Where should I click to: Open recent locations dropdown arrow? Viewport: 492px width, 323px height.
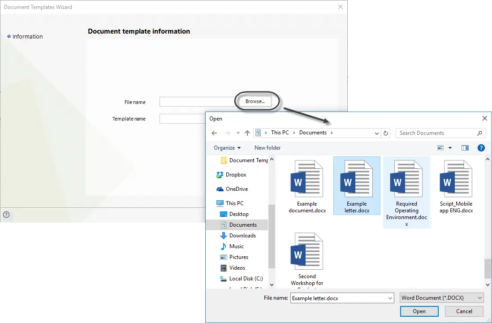click(238, 133)
